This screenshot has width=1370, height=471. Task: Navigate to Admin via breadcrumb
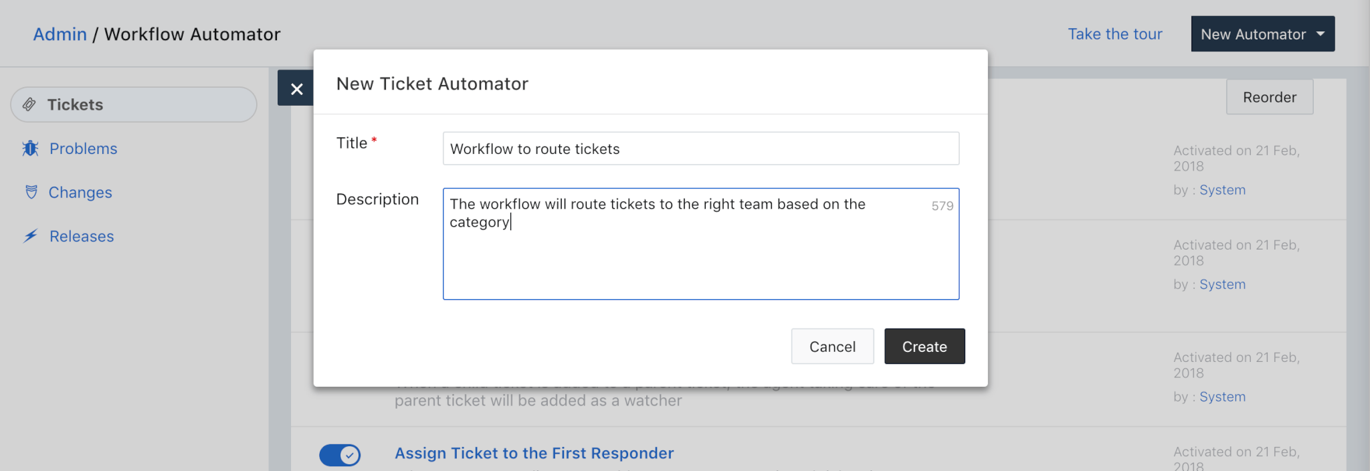click(x=60, y=34)
